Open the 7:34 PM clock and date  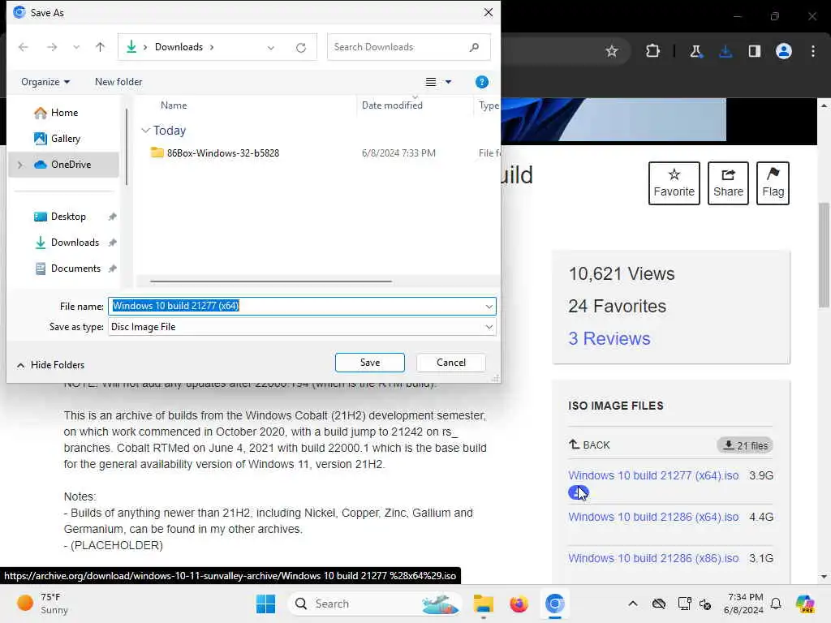[745, 604]
